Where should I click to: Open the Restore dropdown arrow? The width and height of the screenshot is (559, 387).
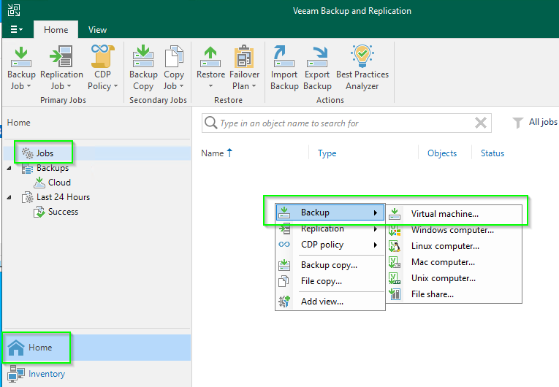tap(210, 86)
